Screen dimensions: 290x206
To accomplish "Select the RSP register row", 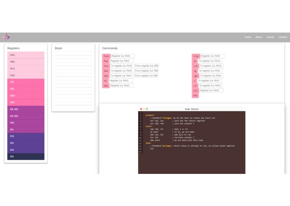I will coord(26,102).
